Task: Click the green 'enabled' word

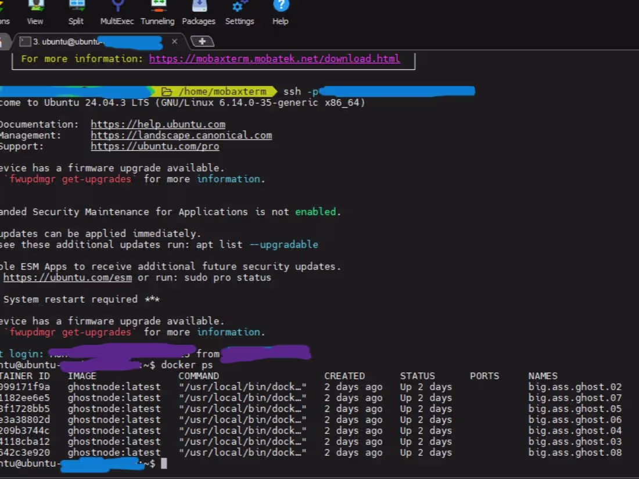Action: click(316, 212)
